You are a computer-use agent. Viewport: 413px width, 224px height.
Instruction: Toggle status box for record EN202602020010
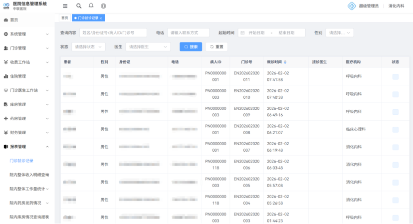point(395,94)
